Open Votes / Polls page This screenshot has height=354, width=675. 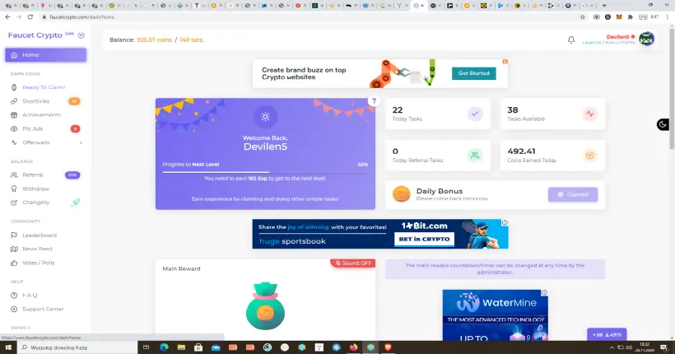[x=39, y=263]
